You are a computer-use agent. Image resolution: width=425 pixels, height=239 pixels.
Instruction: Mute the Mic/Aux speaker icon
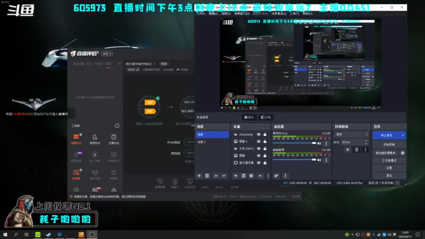pyautogui.click(x=319, y=143)
